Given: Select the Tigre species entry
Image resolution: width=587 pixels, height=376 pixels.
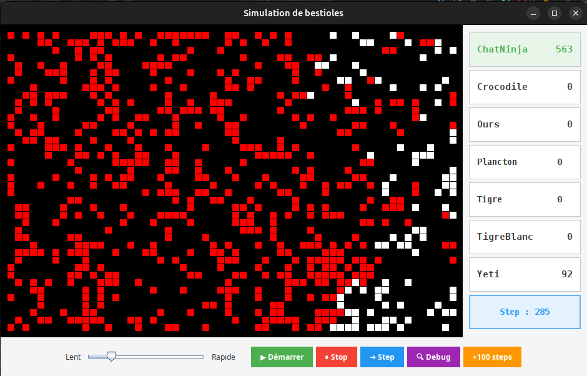Looking at the screenshot, I should pyautogui.click(x=524, y=199).
